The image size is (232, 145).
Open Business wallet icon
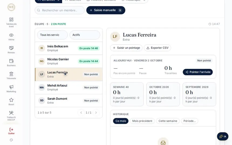pyautogui.click(x=11, y=61)
